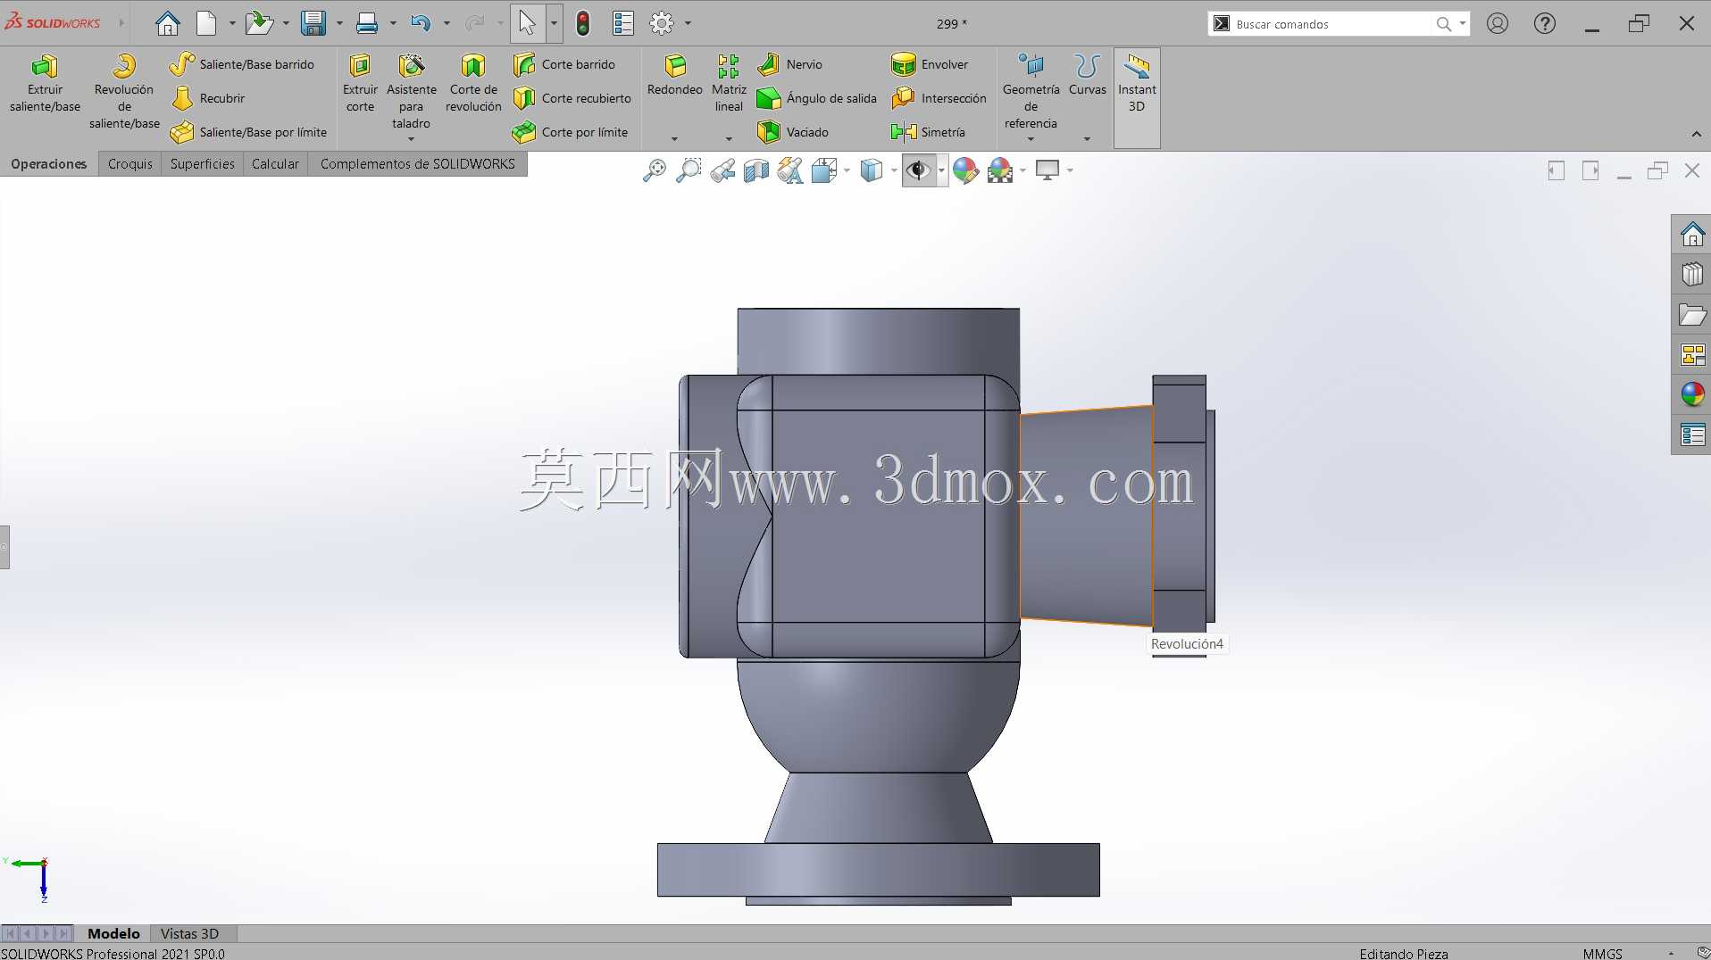1711x960 pixels.
Task: Select the Recubrir tool
Action: pyautogui.click(x=207, y=98)
